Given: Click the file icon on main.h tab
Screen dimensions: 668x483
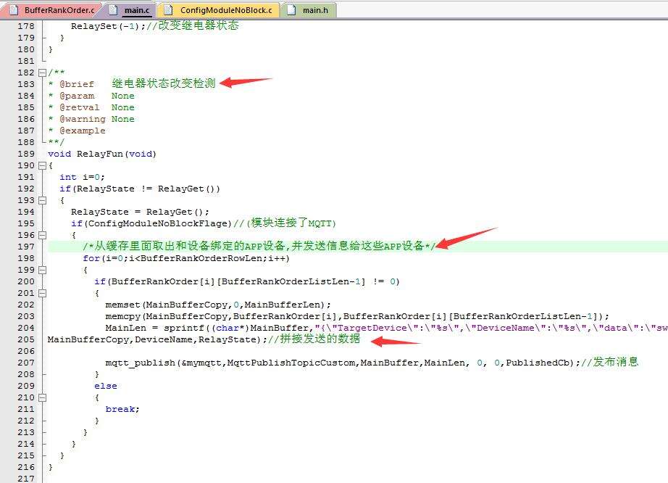Looking at the screenshot, I should pyautogui.click(x=292, y=10).
